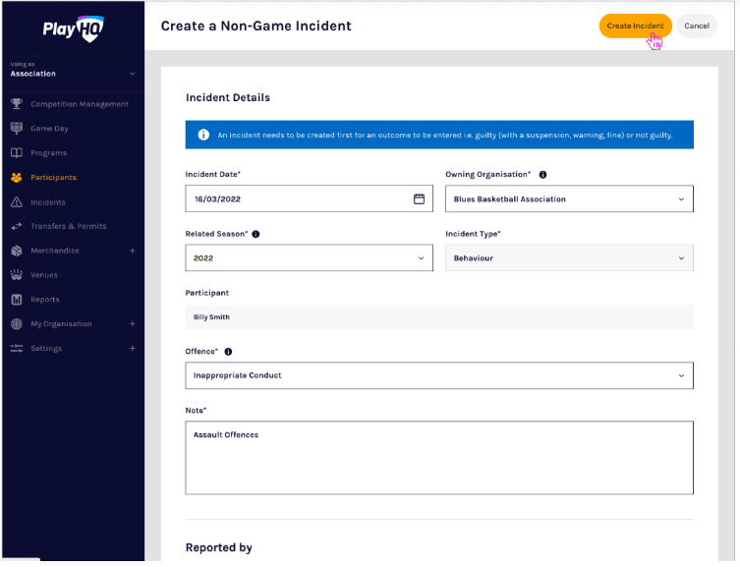
Task: Click into the Note text area
Action: [439, 458]
